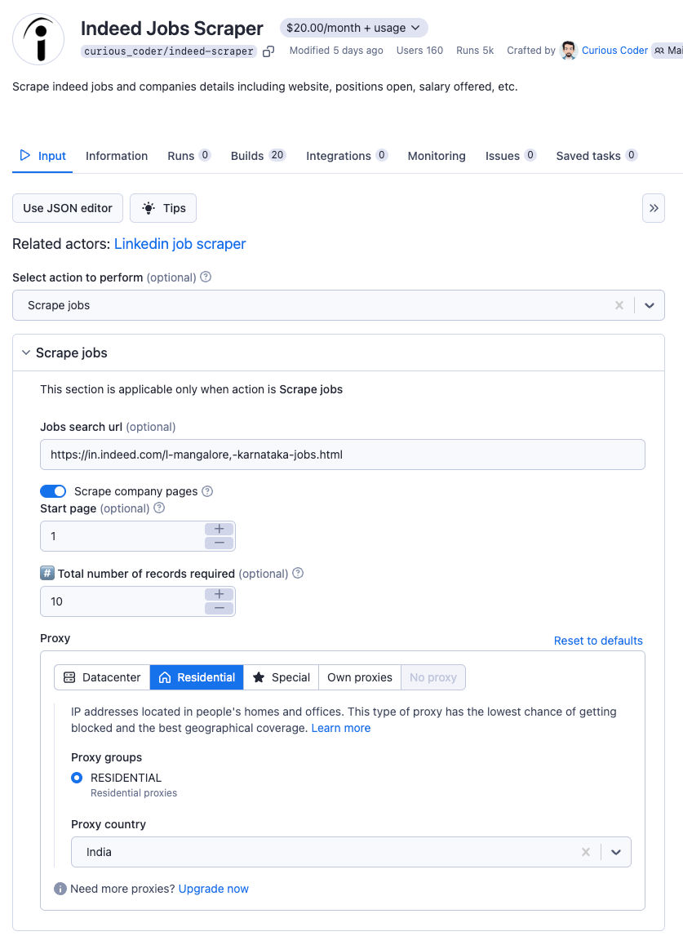The image size is (683, 936).
Task: Collapse the Scrape jobs section
Action: point(25,353)
